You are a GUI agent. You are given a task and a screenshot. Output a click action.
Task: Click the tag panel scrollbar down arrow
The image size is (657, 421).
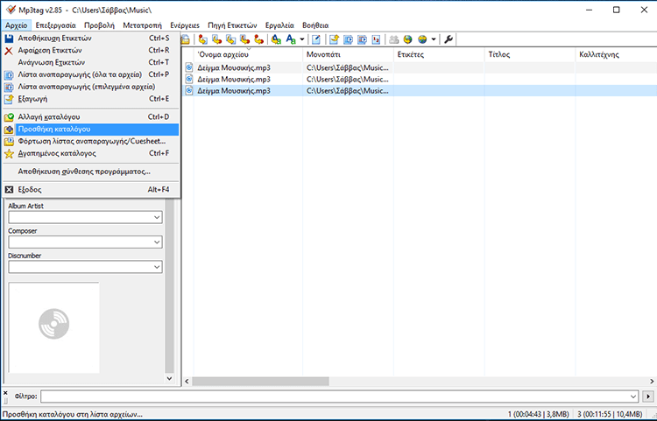pos(169,378)
